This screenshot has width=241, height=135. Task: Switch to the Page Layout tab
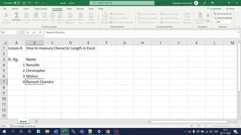(x=41, y=9)
